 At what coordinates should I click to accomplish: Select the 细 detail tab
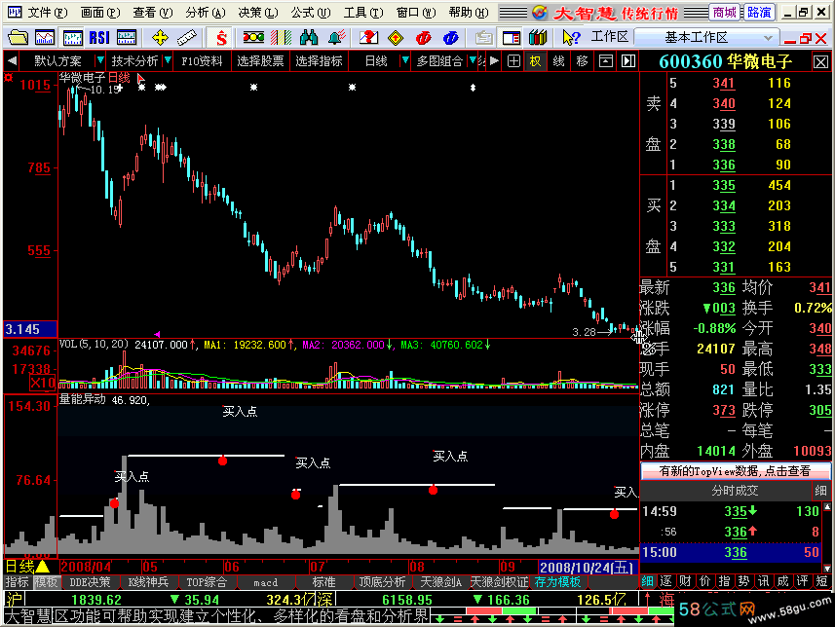tap(648, 581)
